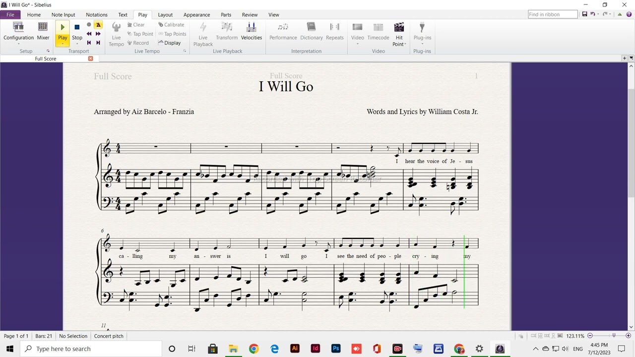
Task: Open the Playback Configuration button
Action: [x=18, y=31]
